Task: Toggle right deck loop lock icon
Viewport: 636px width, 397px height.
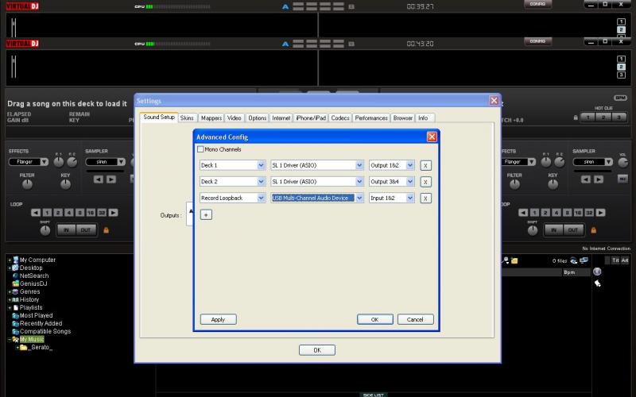Action: [593, 230]
